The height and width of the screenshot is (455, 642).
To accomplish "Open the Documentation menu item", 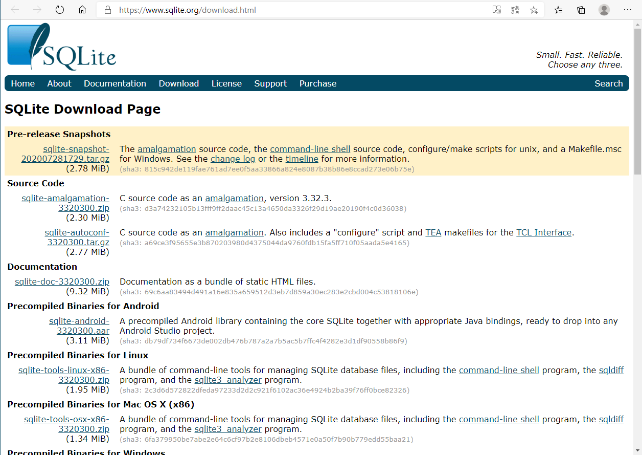I will [x=115, y=83].
